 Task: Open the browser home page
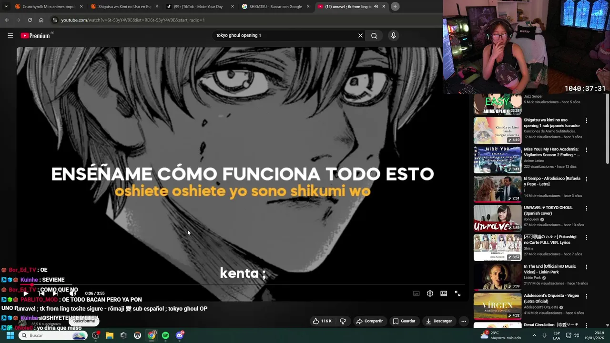41,20
